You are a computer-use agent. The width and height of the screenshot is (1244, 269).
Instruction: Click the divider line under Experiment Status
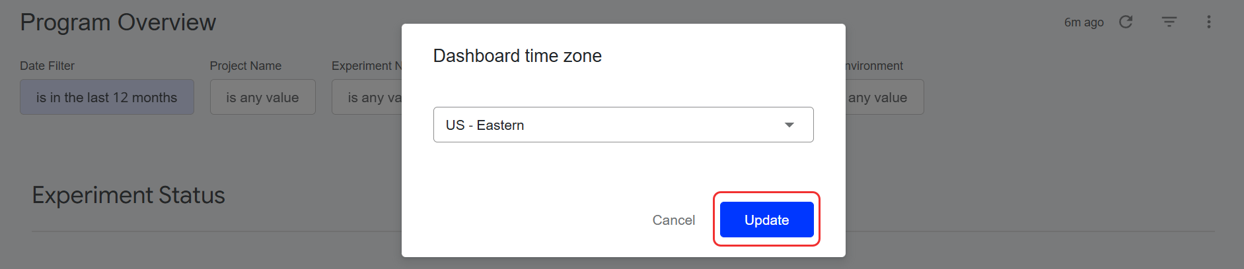tap(198, 231)
